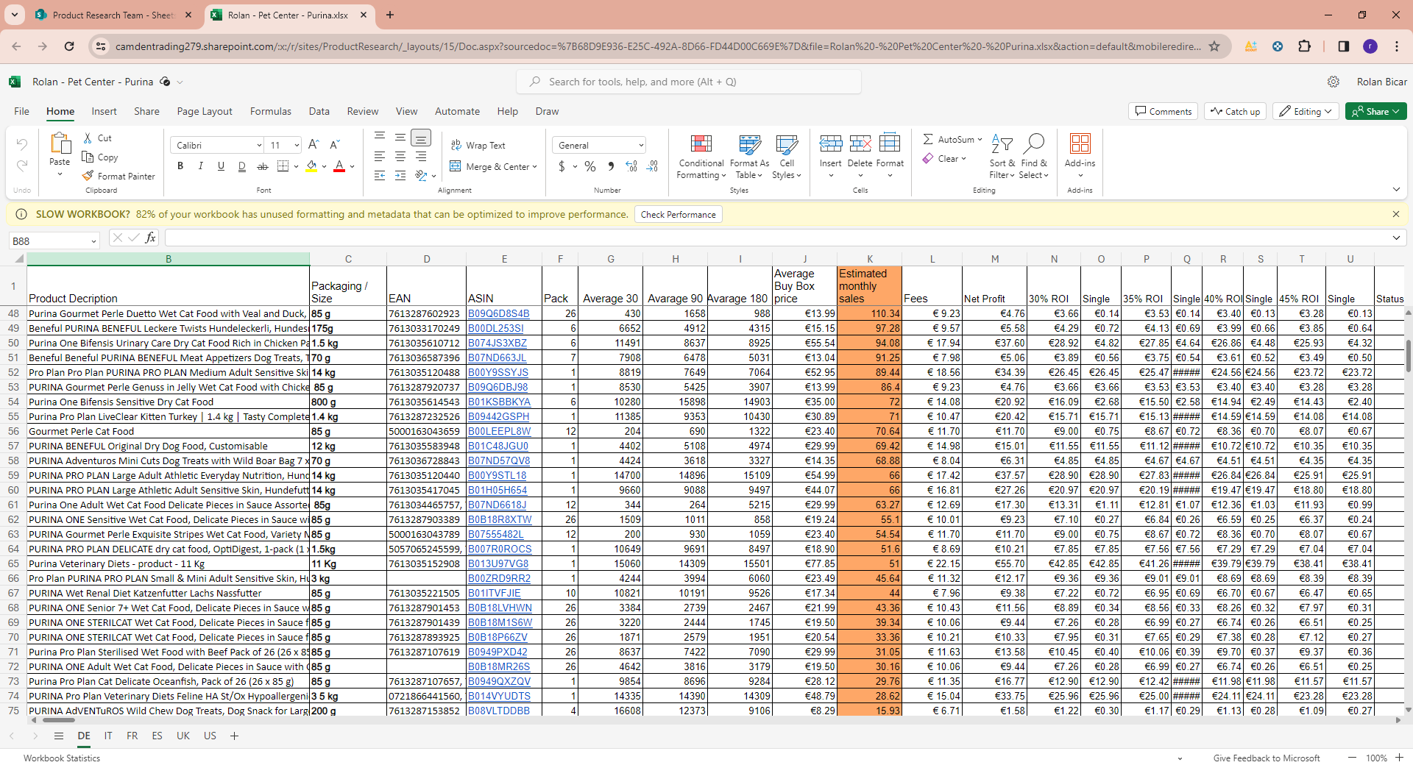Expand the Merge & Center dropdown

[x=534, y=167]
